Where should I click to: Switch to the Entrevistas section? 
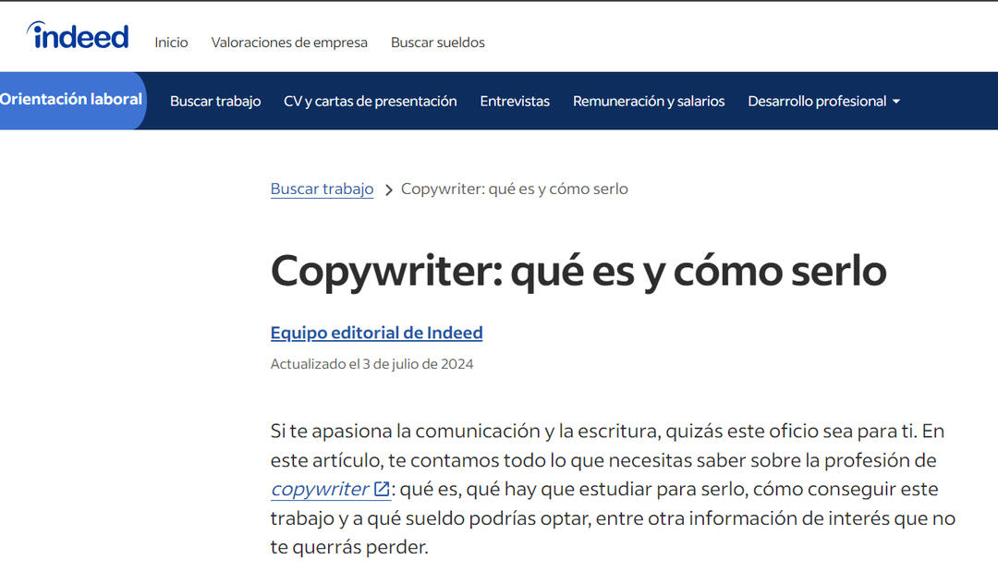tap(515, 102)
